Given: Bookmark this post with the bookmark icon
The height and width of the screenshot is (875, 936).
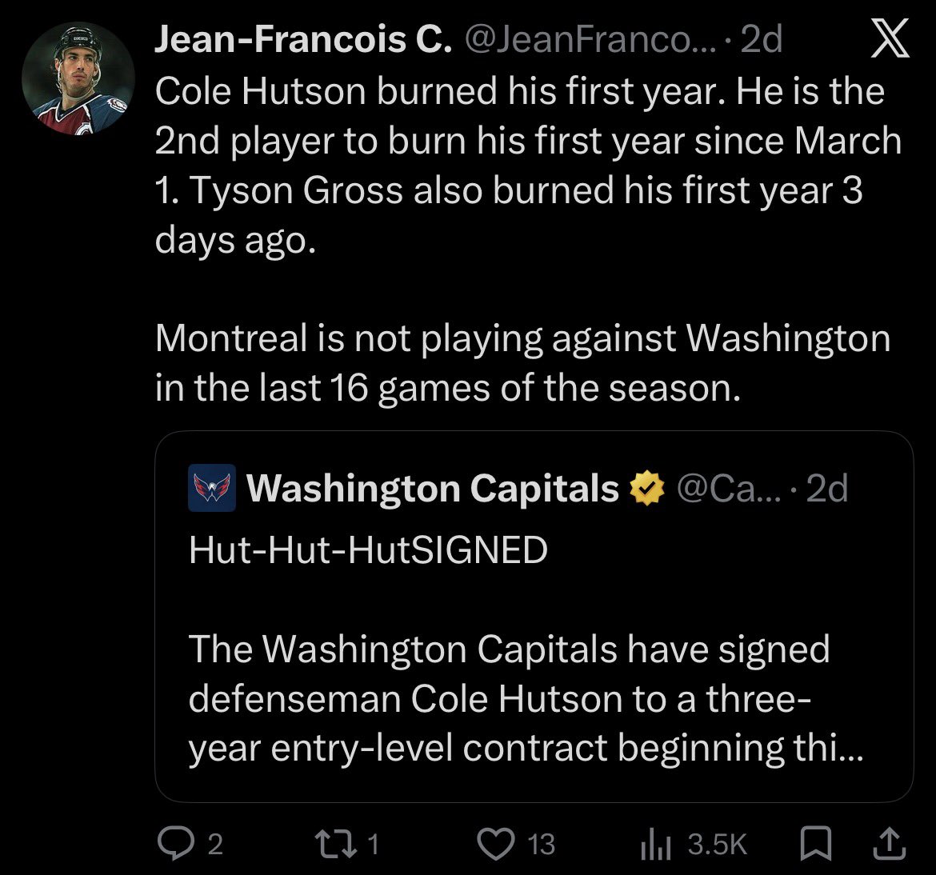Looking at the screenshot, I should pos(815,843).
